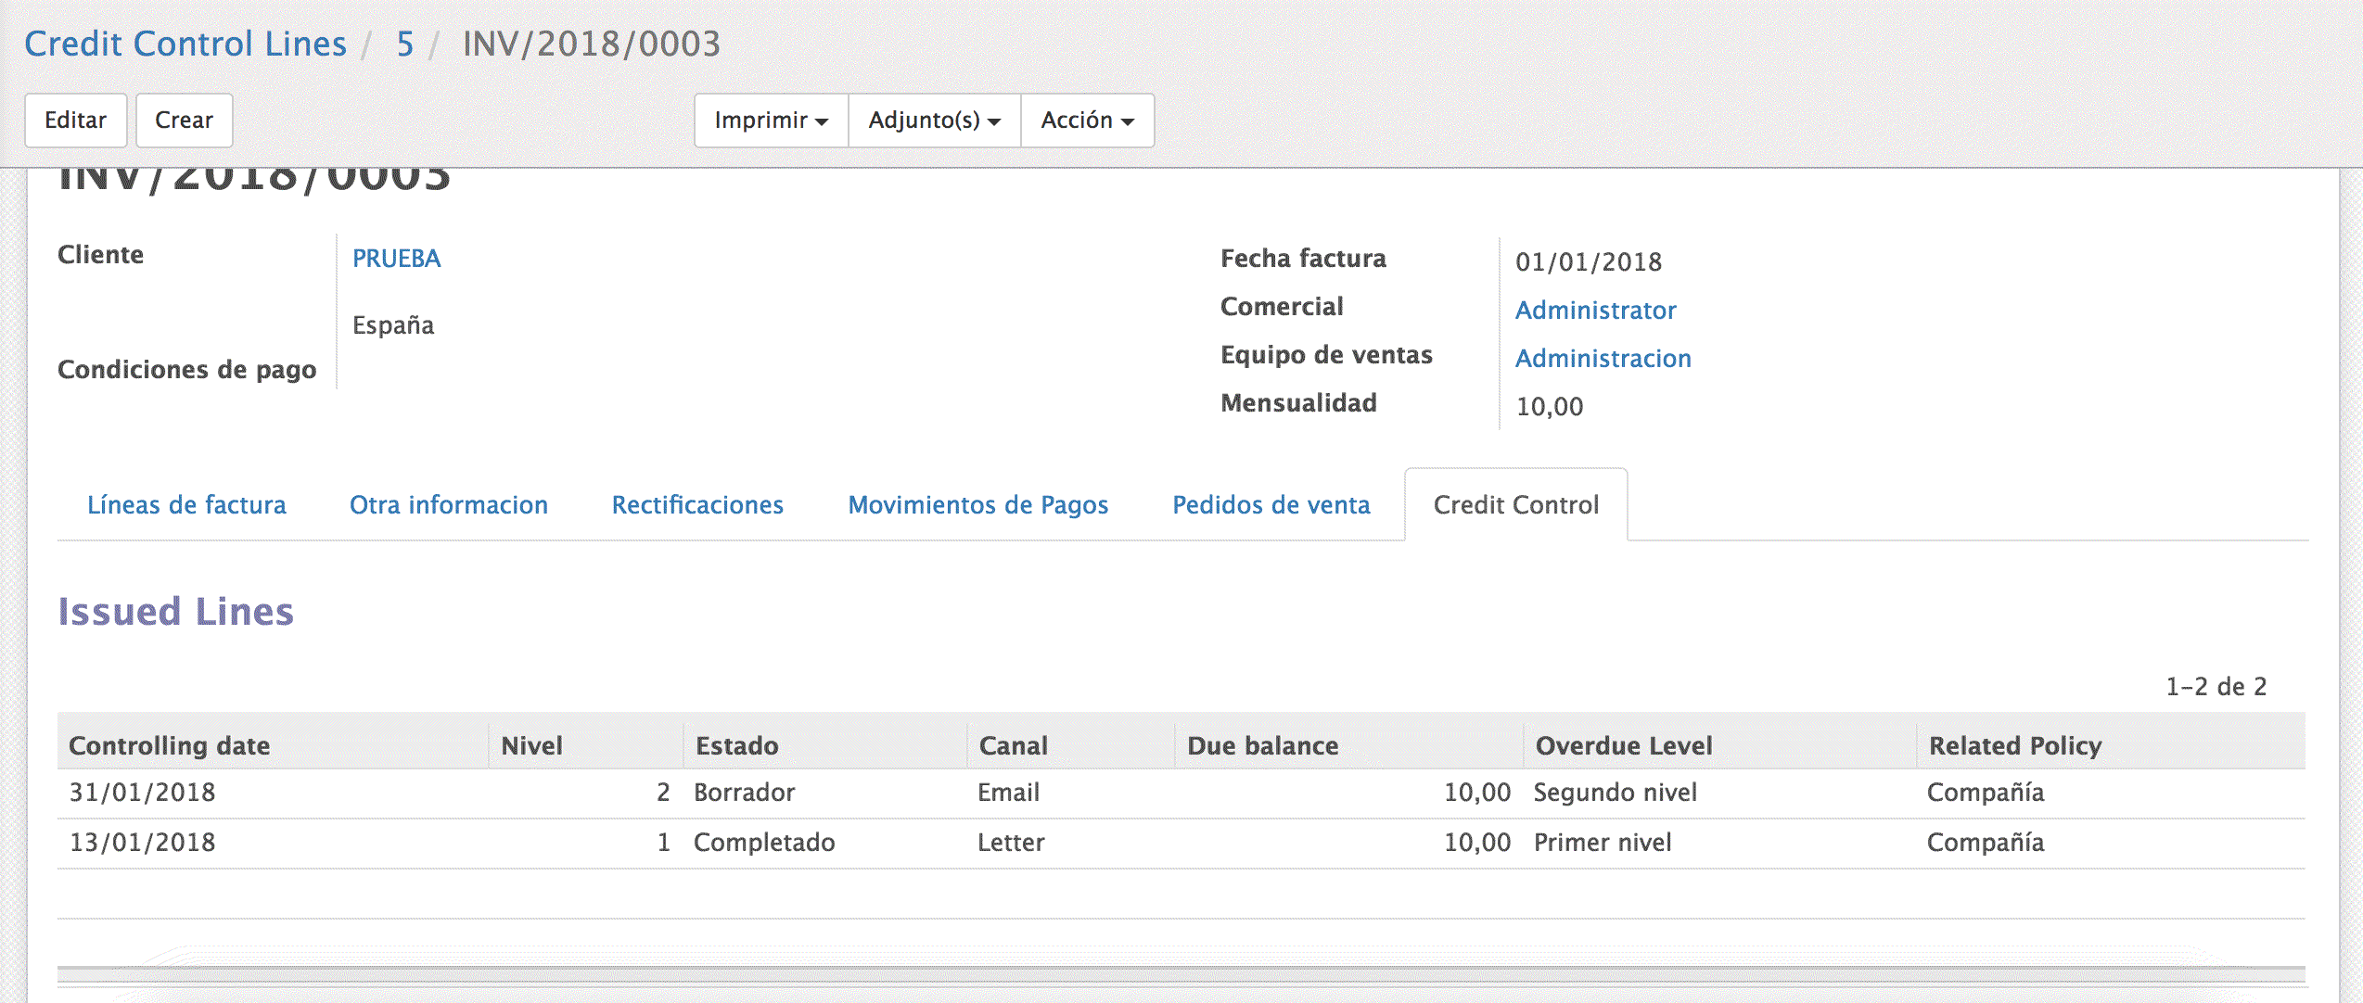
Task: Open the Imprimir dropdown menu
Action: (771, 121)
